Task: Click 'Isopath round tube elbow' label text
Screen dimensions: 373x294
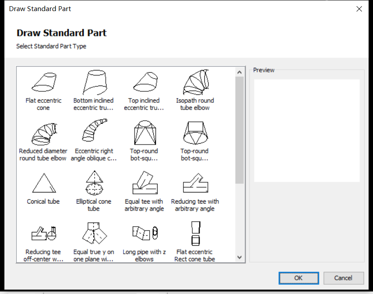Action: click(x=195, y=104)
